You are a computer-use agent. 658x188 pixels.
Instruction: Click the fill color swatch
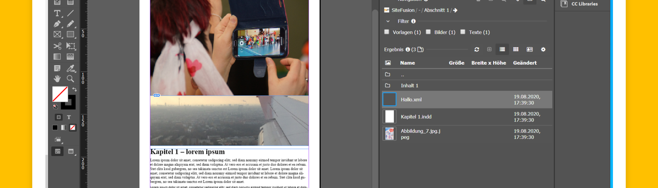tap(60, 94)
